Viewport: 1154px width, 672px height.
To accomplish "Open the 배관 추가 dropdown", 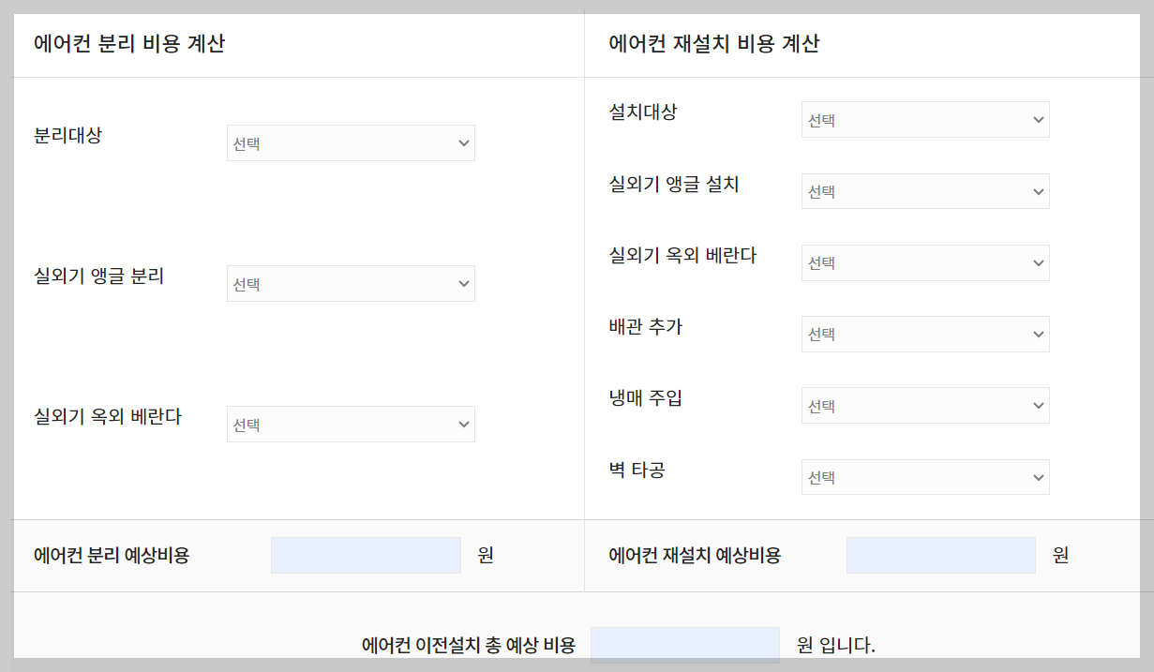I will 924,334.
